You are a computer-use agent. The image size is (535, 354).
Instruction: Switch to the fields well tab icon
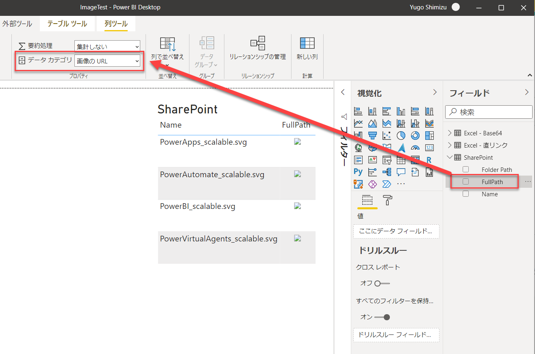[367, 200]
